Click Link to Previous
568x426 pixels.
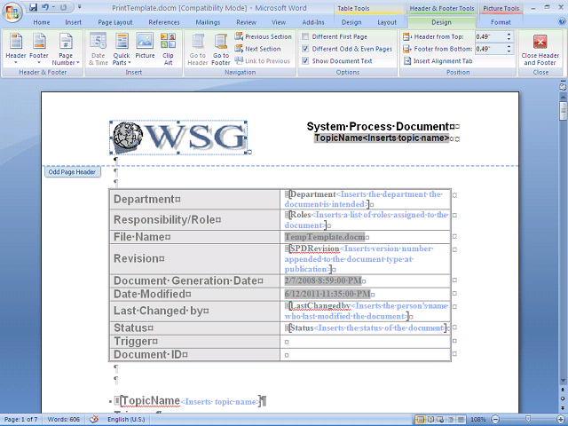coord(263,61)
